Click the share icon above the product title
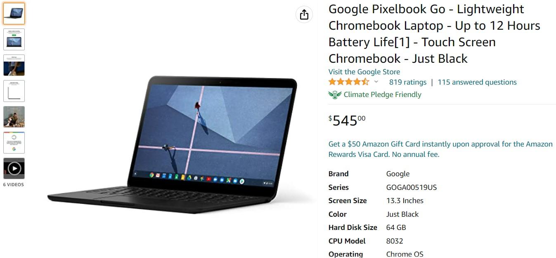 304,14
